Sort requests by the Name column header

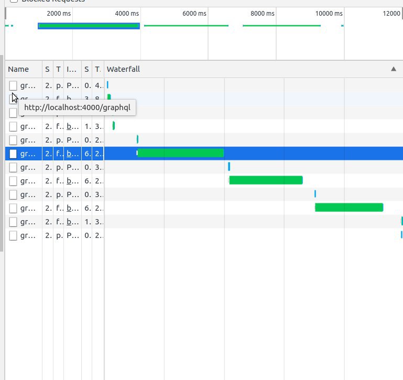point(18,69)
